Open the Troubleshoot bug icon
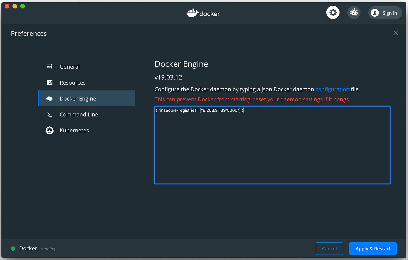This screenshot has height=260, width=408. point(354,12)
